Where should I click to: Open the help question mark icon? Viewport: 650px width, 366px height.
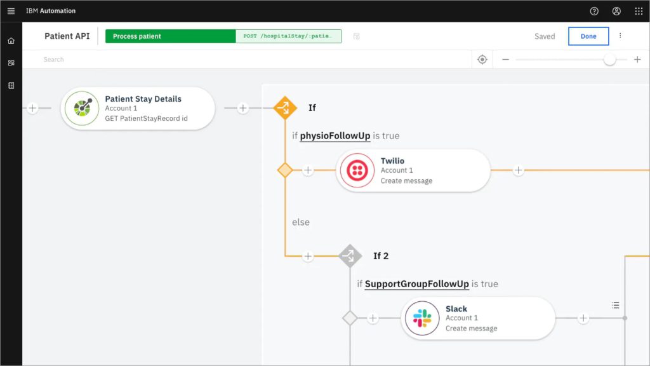pyautogui.click(x=594, y=11)
